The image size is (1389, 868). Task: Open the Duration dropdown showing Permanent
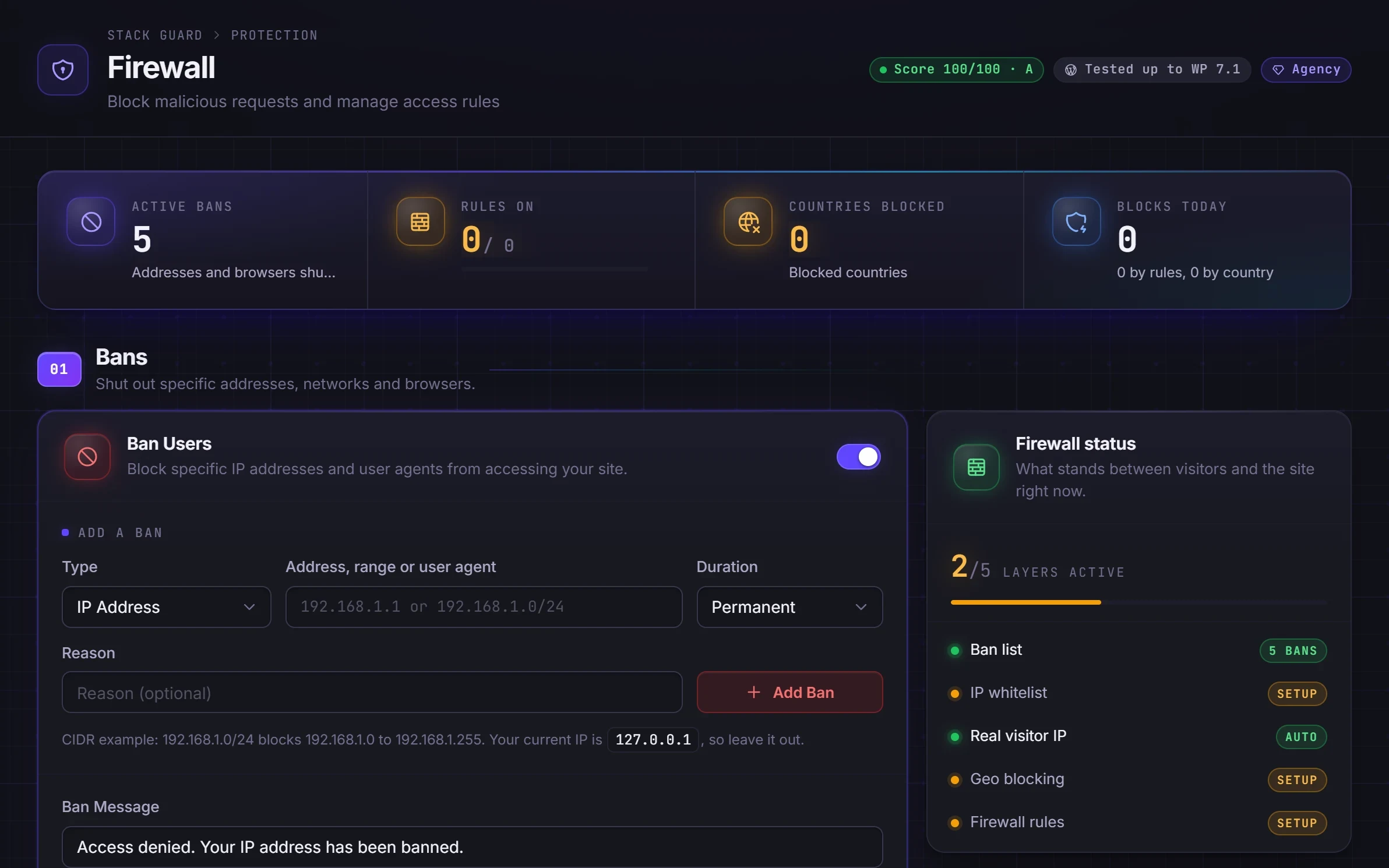(x=790, y=607)
